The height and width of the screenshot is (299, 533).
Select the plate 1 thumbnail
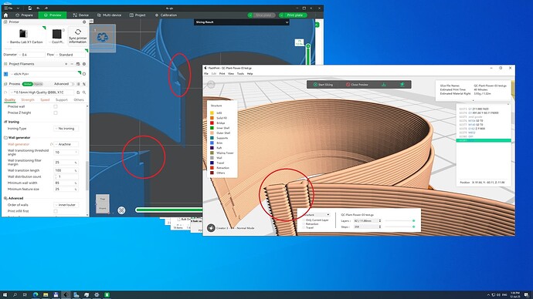103,38
